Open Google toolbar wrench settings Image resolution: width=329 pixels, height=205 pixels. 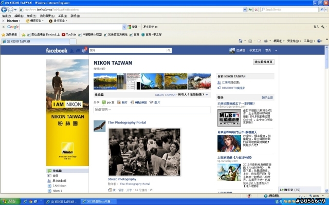324,27
